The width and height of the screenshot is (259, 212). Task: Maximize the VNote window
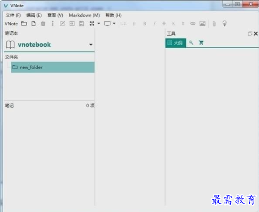click(237, 4)
